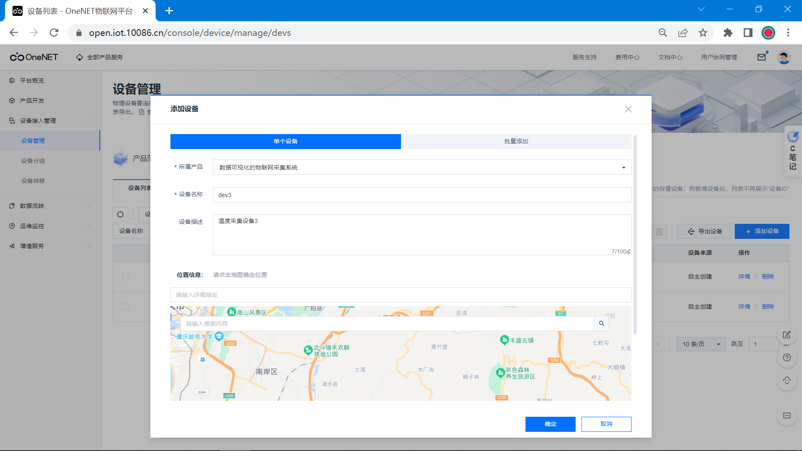The width and height of the screenshot is (802, 451).
Task: Check the first device row checkbox
Action: [x=126, y=276]
